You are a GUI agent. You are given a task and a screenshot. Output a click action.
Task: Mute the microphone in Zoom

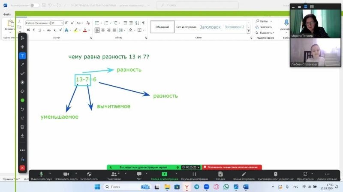pyautogui.click(x=42, y=176)
